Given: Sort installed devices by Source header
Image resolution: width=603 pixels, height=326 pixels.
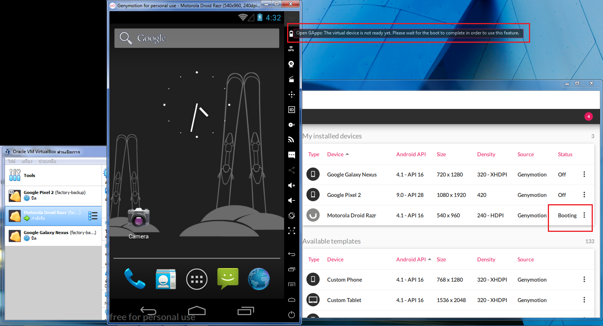Looking at the screenshot, I should click(526, 154).
